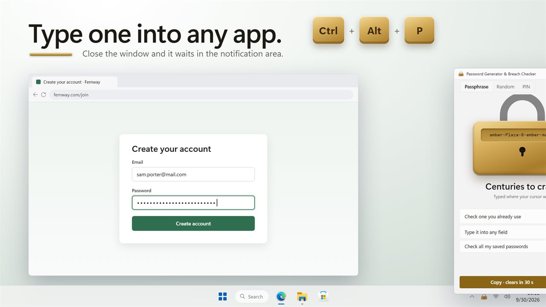546x307 pixels.
Task: Switch to the Random tab
Action: pyautogui.click(x=505, y=87)
